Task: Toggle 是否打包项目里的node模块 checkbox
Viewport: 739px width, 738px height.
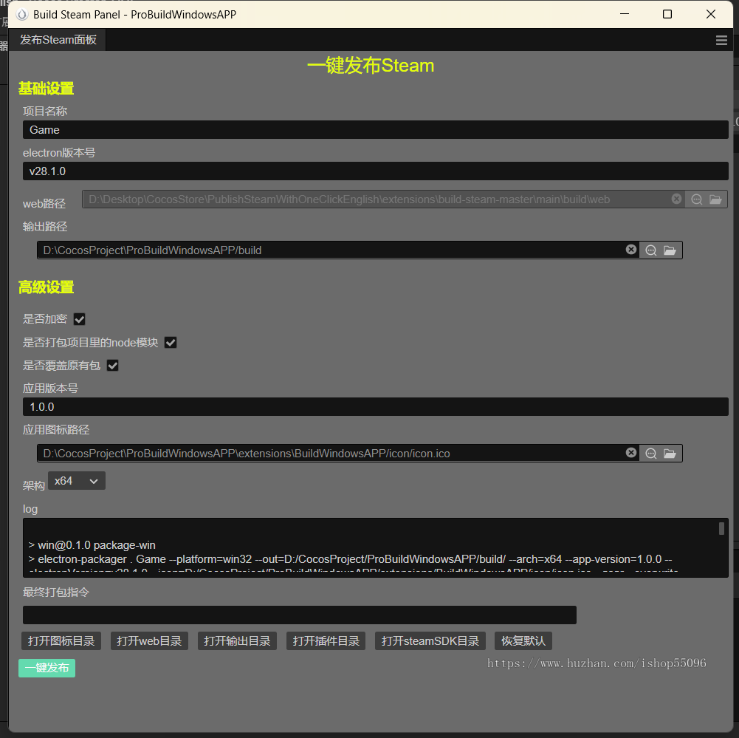Action: pos(171,342)
